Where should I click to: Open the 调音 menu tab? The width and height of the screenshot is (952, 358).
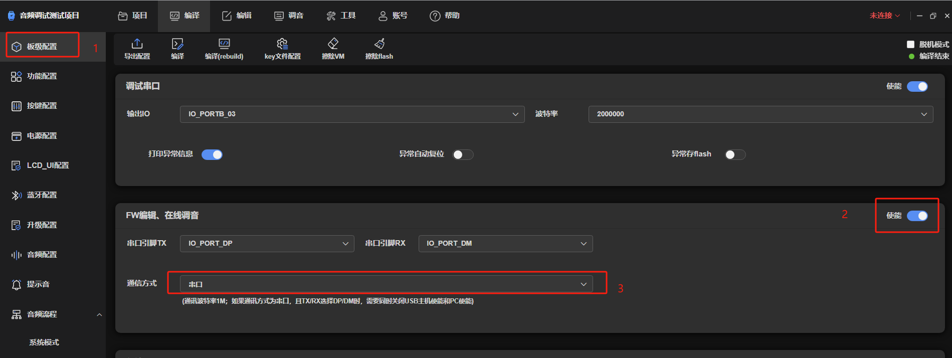click(x=289, y=16)
